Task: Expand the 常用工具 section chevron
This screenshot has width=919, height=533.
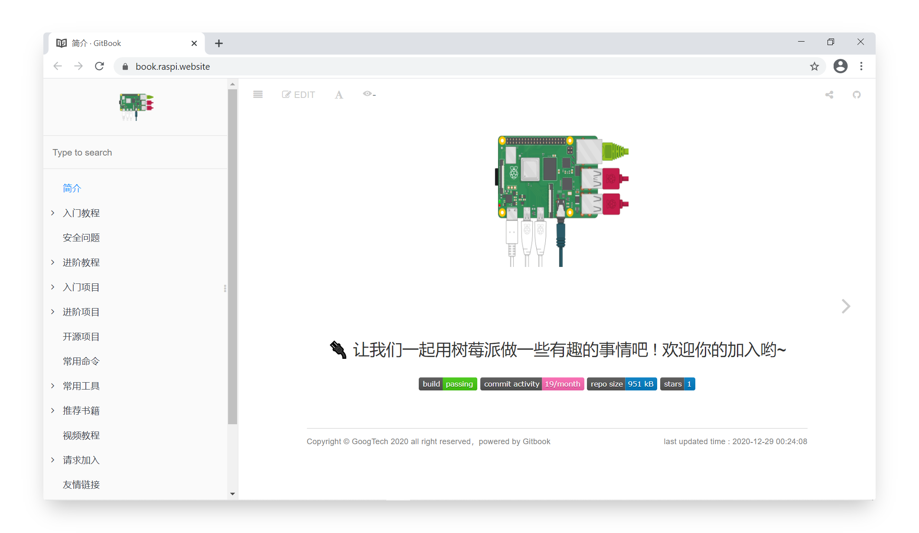Action: 53,386
